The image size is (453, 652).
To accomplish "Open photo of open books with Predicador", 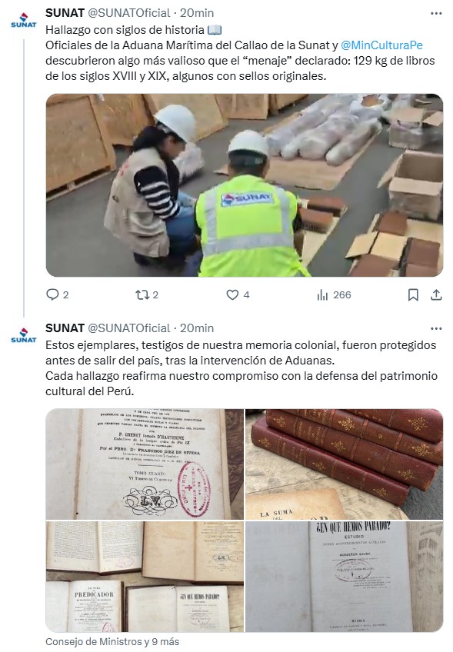I will [x=145, y=577].
